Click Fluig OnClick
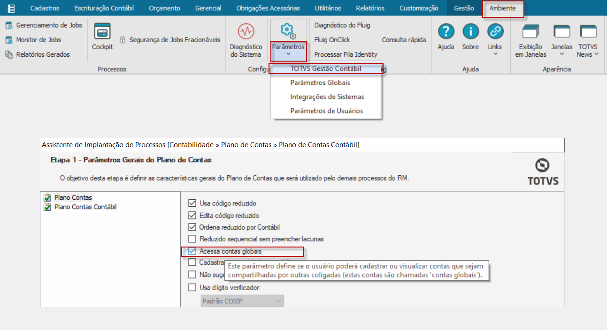Image resolution: width=607 pixels, height=330 pixels. pos(332,40)
